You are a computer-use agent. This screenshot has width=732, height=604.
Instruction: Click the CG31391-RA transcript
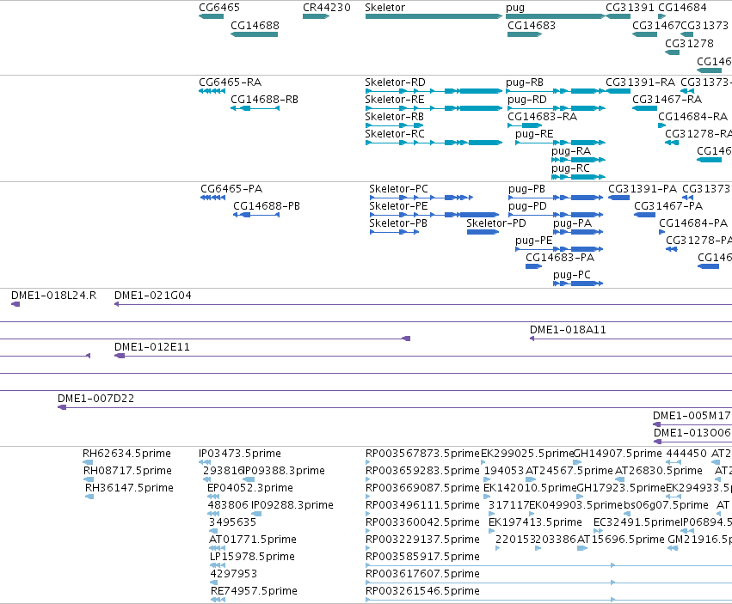pos(618,91)
